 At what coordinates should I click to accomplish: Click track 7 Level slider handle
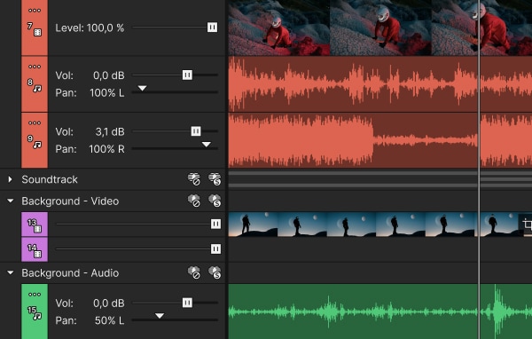pyautogui.click(x=213, y=28)
